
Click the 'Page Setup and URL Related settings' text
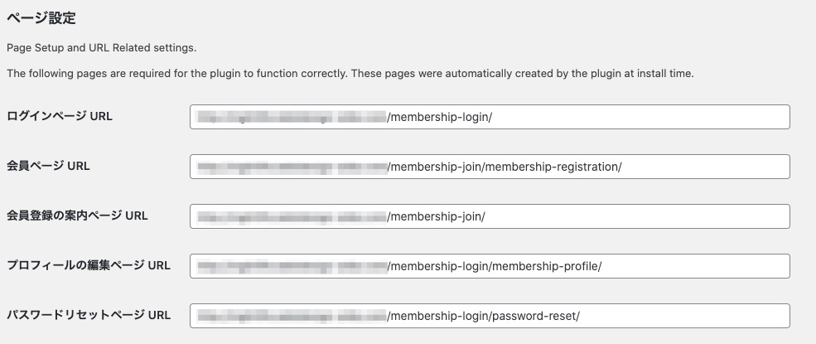(101, 48)
